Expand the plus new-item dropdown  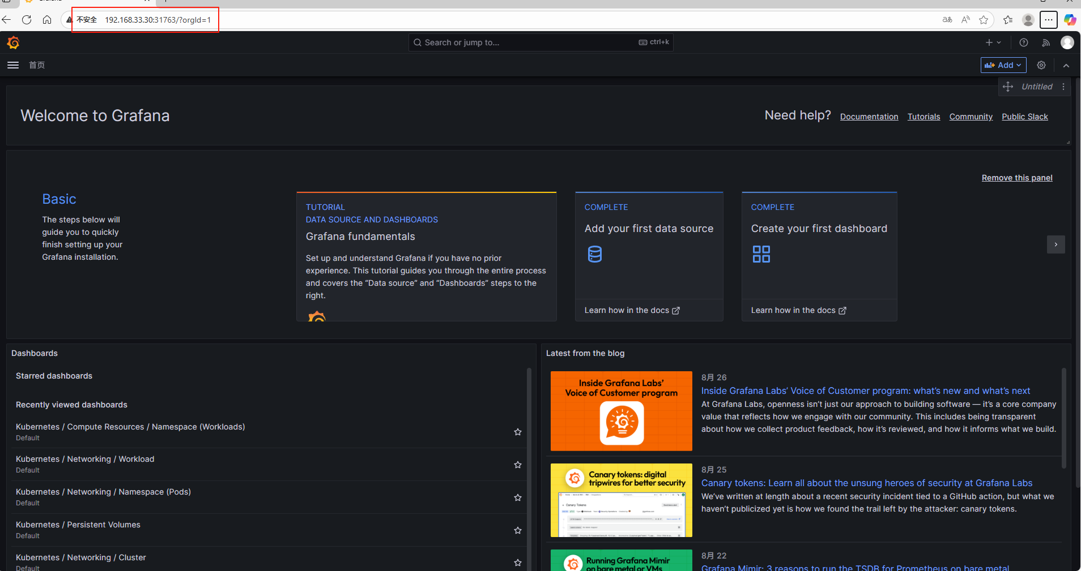[993, 42]
